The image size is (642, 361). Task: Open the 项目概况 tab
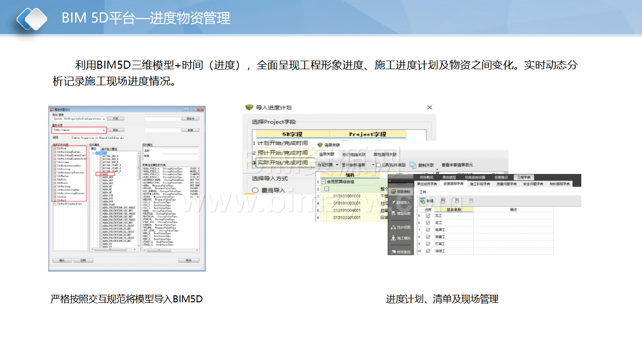click(x=426, y=177)
